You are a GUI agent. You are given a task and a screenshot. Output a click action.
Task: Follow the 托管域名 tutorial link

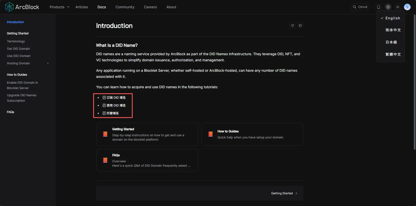click(113, 113)
